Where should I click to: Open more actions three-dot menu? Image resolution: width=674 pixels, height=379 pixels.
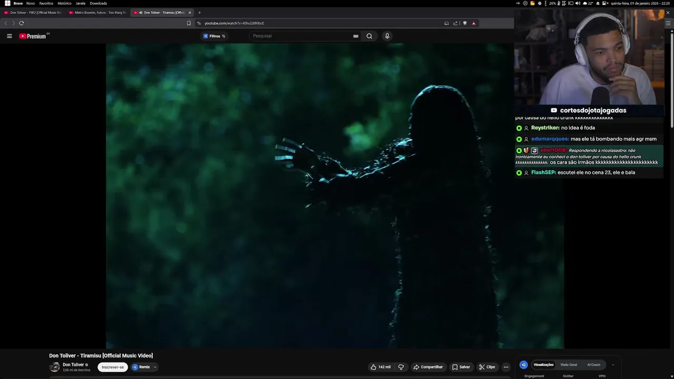(506, 367)
